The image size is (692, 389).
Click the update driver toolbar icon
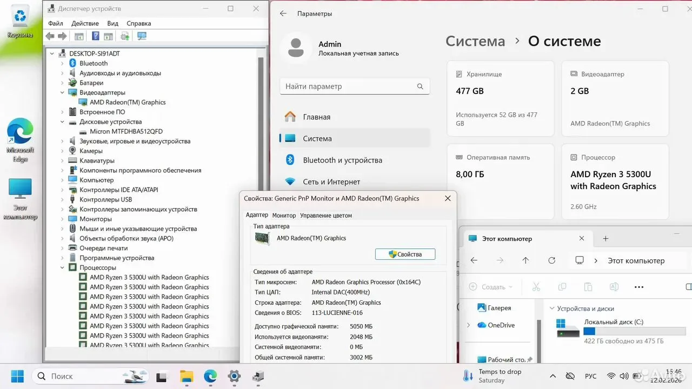125,36
